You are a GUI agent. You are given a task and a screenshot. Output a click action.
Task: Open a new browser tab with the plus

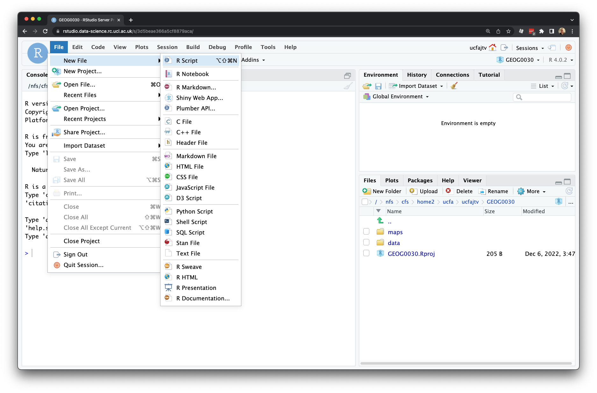point(131,20)
